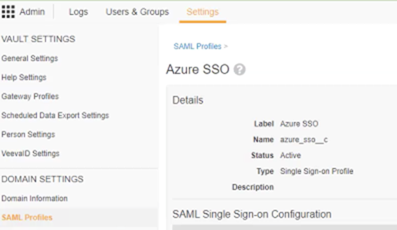Click the Status field name
Image resolution: width=397 pixels, height=230 pixels.
[x=262, y=155]
